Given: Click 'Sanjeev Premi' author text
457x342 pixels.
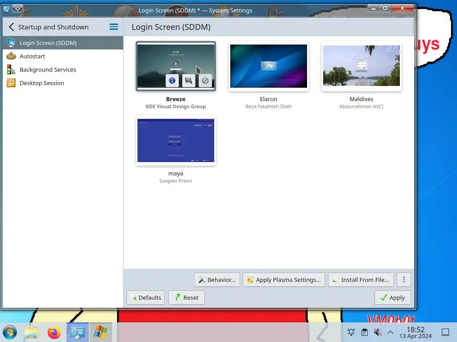Looking at the screenshot, I should pos(176,181).
